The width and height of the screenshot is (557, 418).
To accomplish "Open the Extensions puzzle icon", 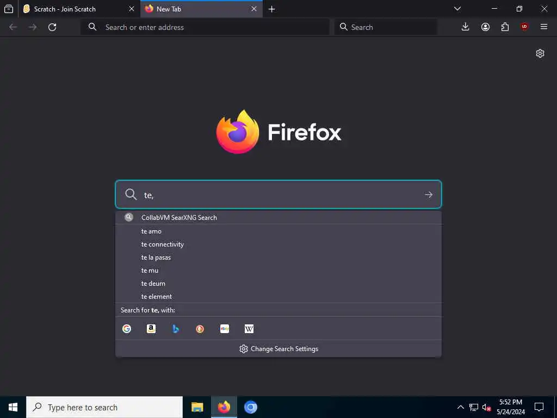I will pos(505,27).
